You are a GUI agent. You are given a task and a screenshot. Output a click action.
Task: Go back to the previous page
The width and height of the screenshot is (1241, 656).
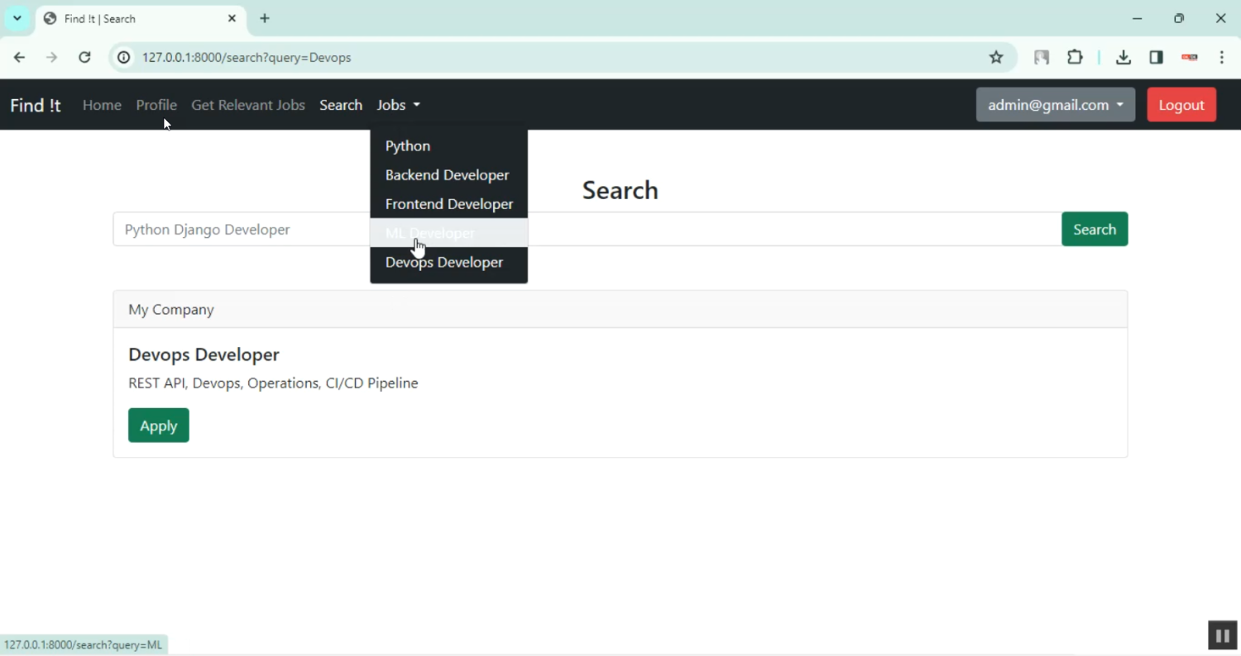pos(19,57)
